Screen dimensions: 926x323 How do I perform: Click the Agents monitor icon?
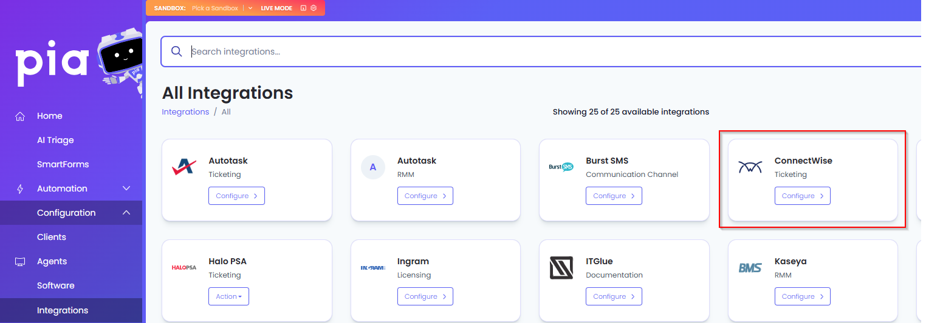20,261
